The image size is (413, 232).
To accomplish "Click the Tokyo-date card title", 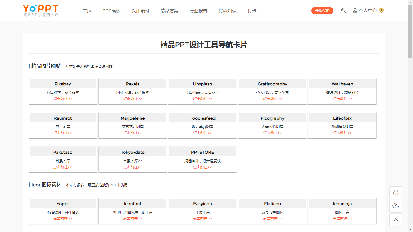I will [x=133, y=152].
